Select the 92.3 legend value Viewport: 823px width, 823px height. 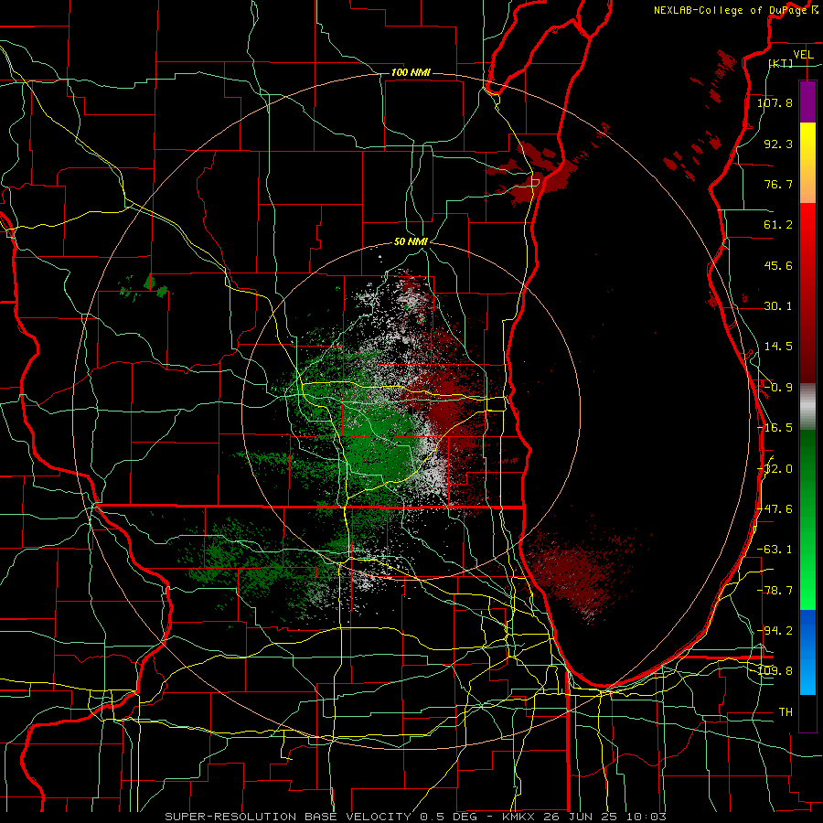click(x=778, y=144)
